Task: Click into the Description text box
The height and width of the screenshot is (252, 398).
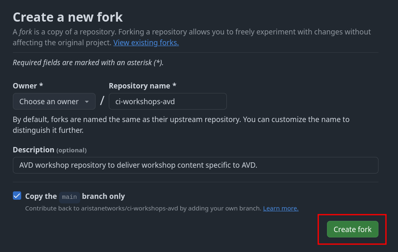Action: click(x=195, y=165)
